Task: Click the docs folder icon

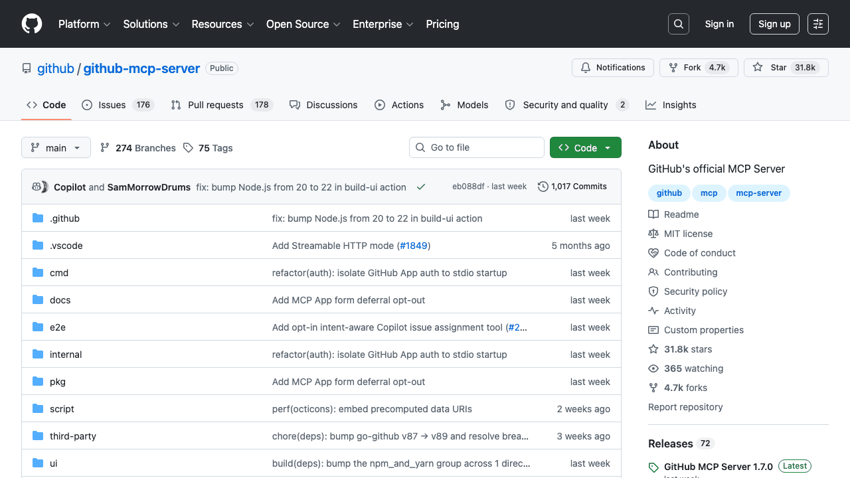Action: point(38,300)
